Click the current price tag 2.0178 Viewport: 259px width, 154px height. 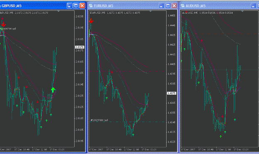coord(80,47)
